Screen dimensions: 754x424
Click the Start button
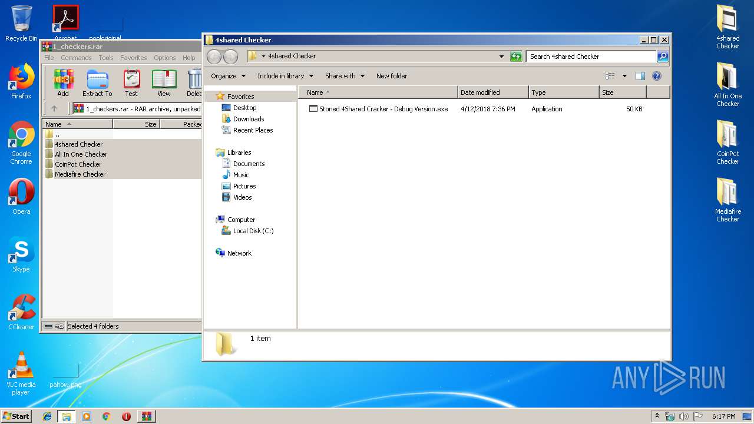16,416
